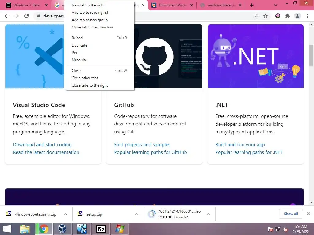The image size is (314, 235).
Task: Open Find projects and samples link
Action: click(x=142, y=144)
